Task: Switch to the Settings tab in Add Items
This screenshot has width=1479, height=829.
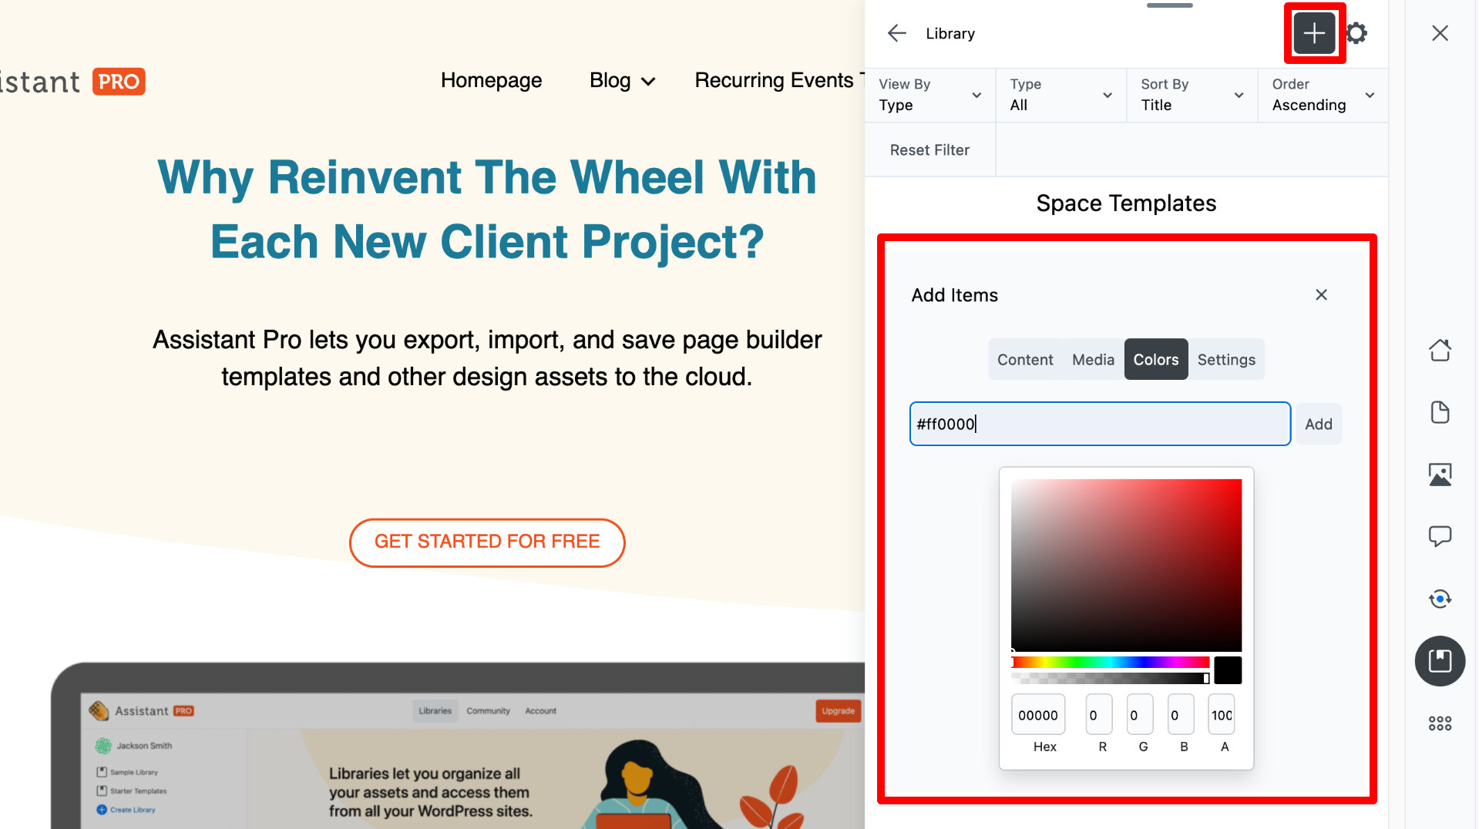Action: (x=1226, y=359)
